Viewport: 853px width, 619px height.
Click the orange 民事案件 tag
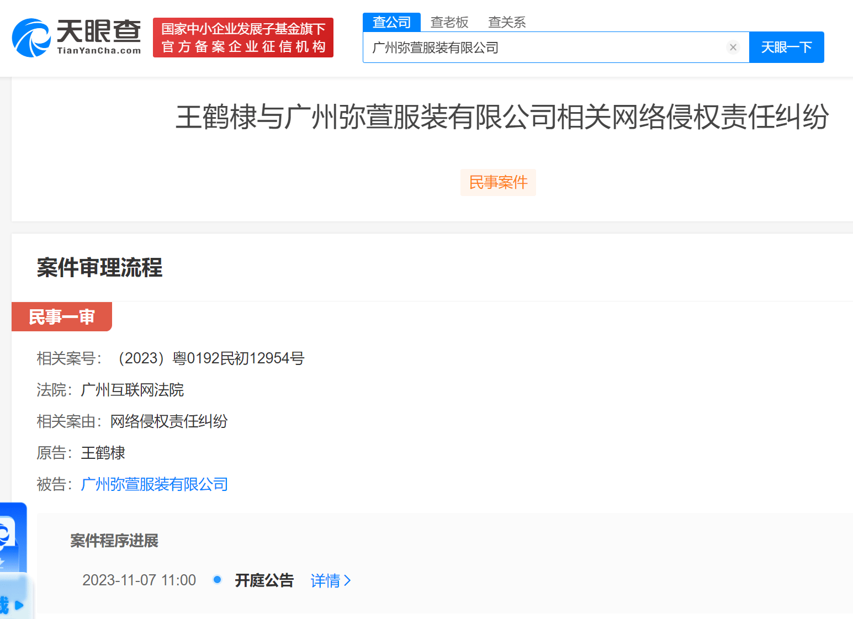click(x=498, y=182)
